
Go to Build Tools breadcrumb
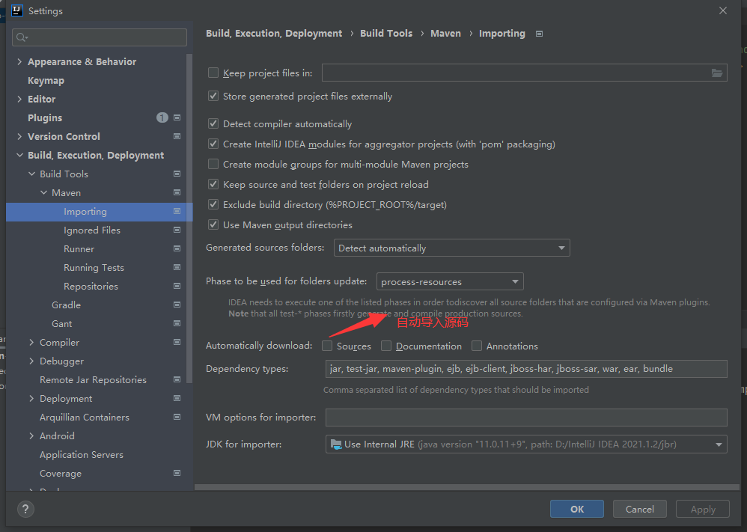pos(386,34)
